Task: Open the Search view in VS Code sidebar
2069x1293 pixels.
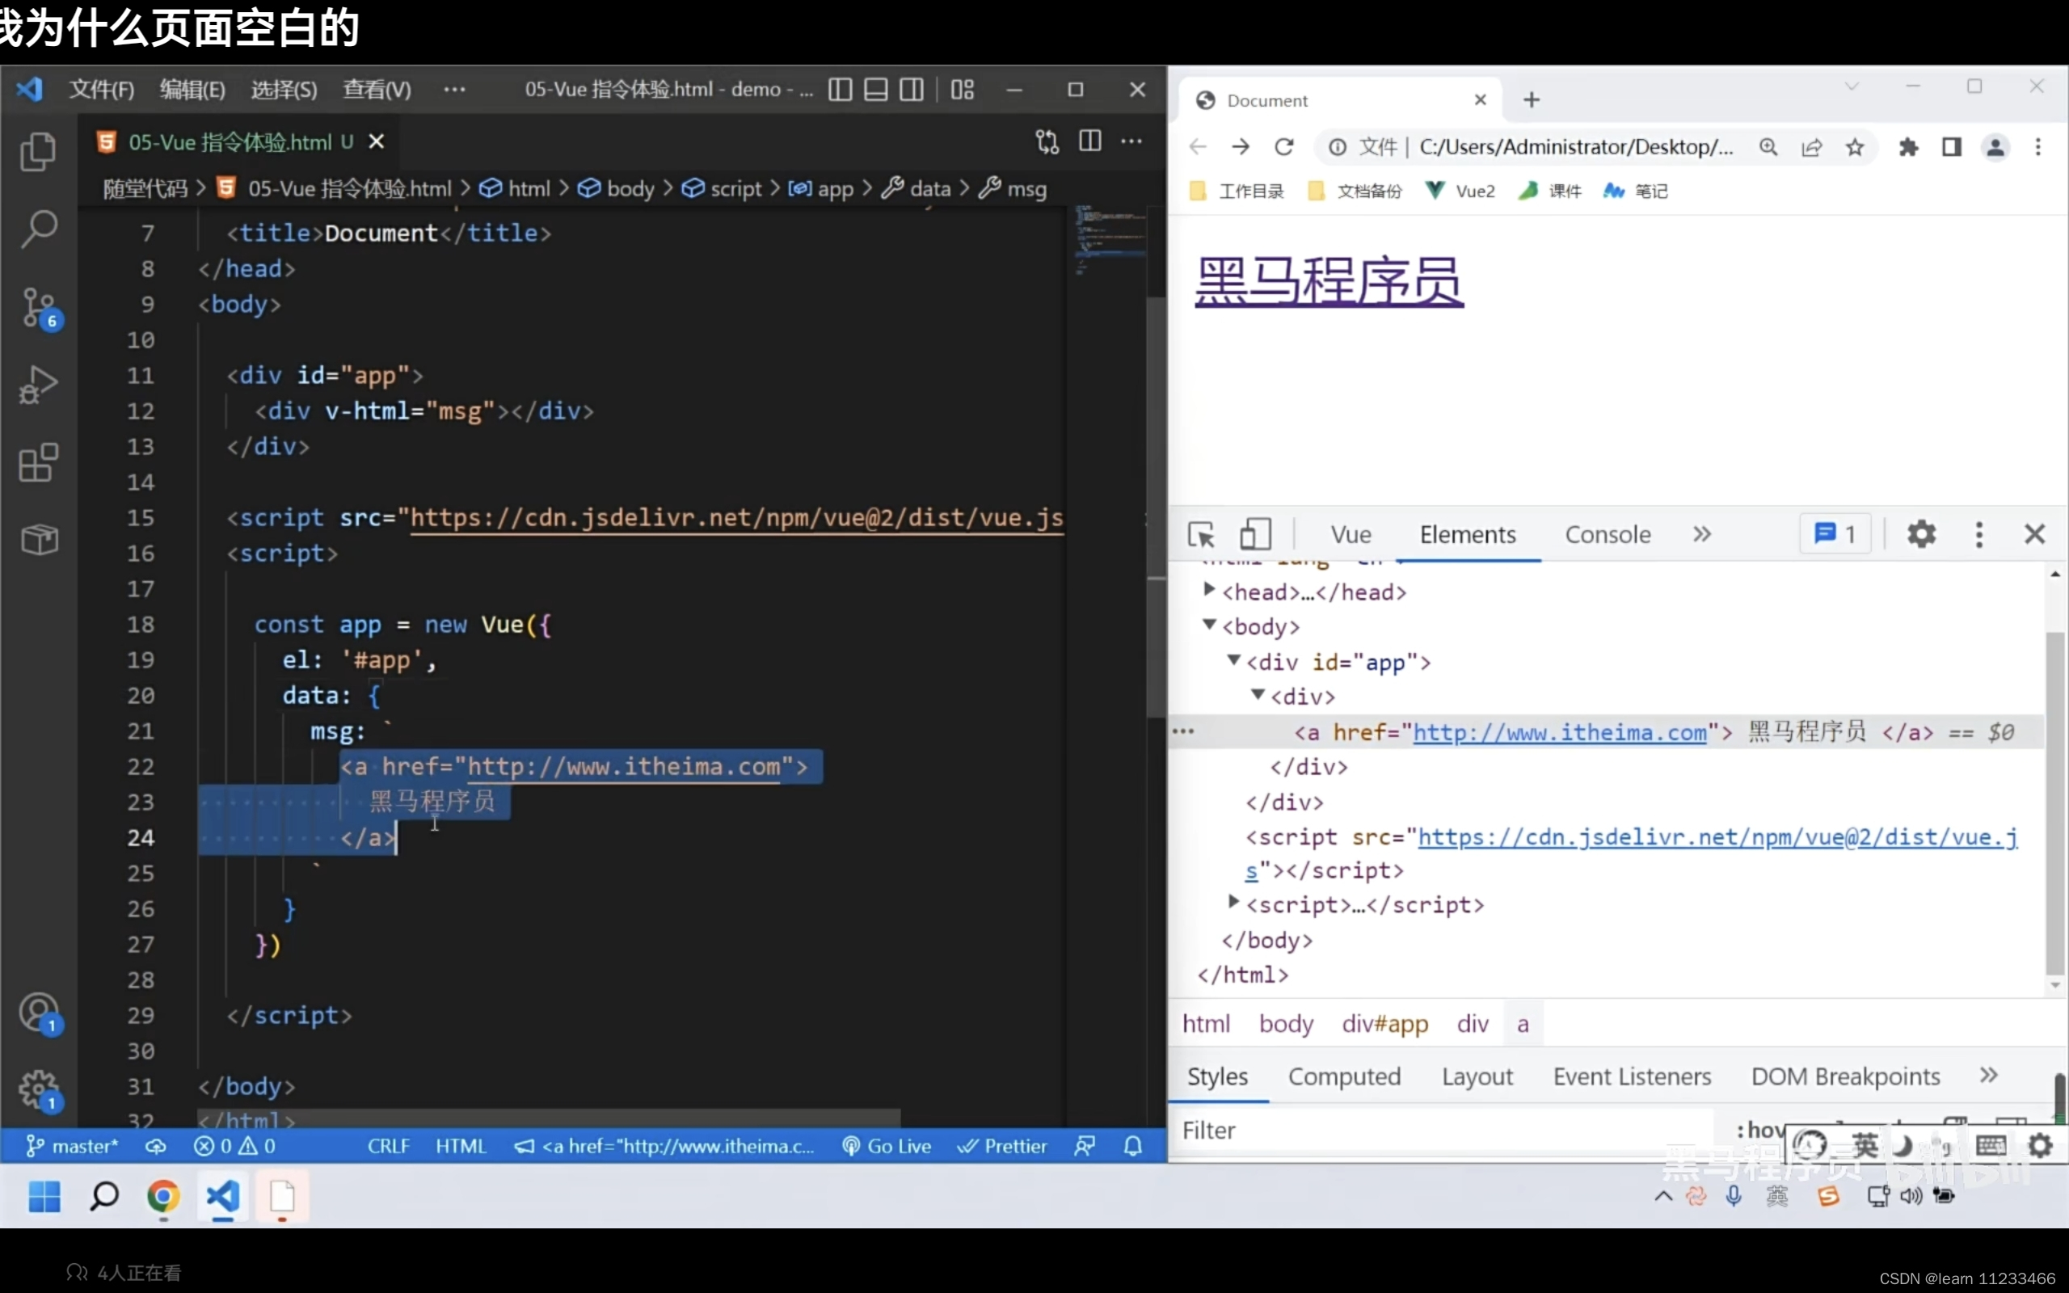Action: coord(39,230)
